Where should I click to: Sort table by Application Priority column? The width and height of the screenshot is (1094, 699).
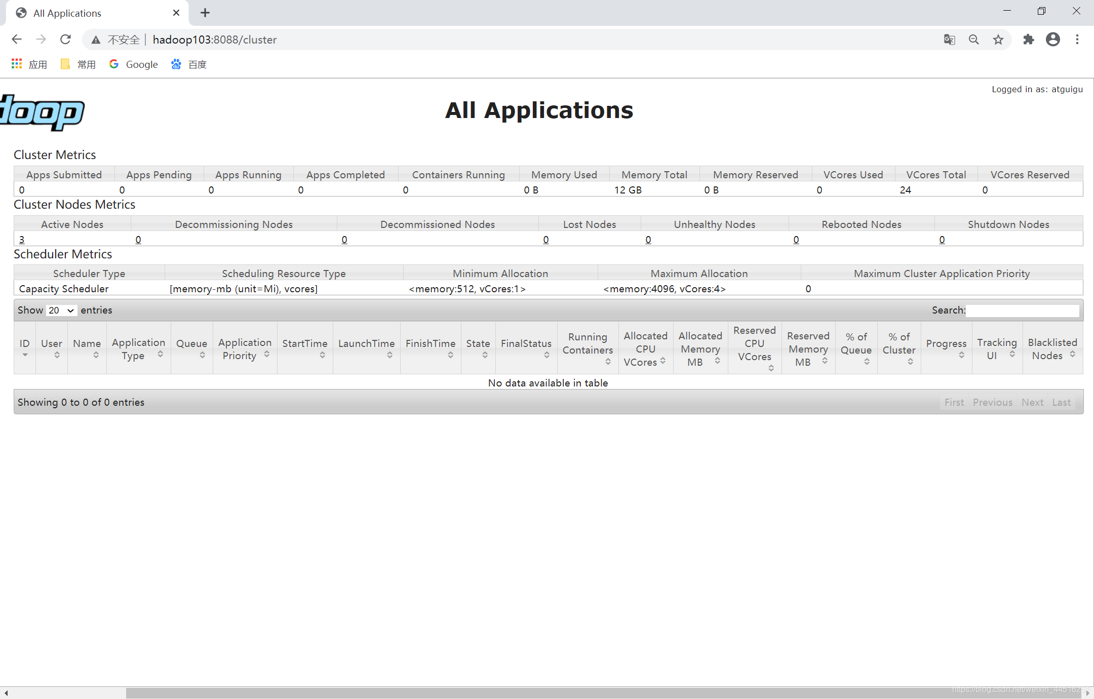[245, 348]
